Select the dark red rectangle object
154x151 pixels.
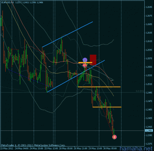93,60
